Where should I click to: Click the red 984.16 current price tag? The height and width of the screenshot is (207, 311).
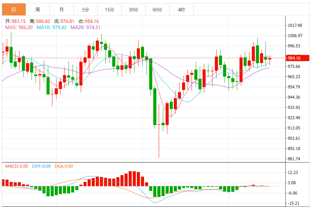click(298, 58)
